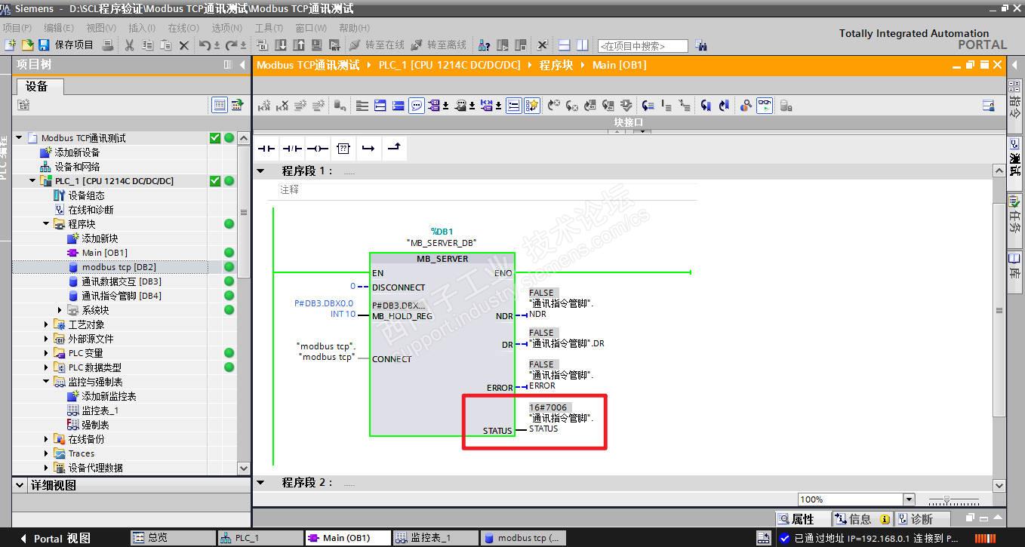
Task: Undo the last action in main toolbar
Action: tap(206, 45)
